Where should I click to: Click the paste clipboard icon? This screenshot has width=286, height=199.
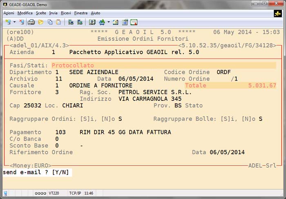pyautogui.click(x=59, y=22)
